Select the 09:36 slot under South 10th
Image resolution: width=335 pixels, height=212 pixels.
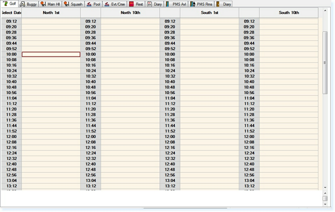click(289, 38)
